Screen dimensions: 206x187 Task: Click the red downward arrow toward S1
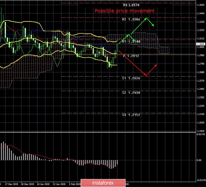[132, 63]
